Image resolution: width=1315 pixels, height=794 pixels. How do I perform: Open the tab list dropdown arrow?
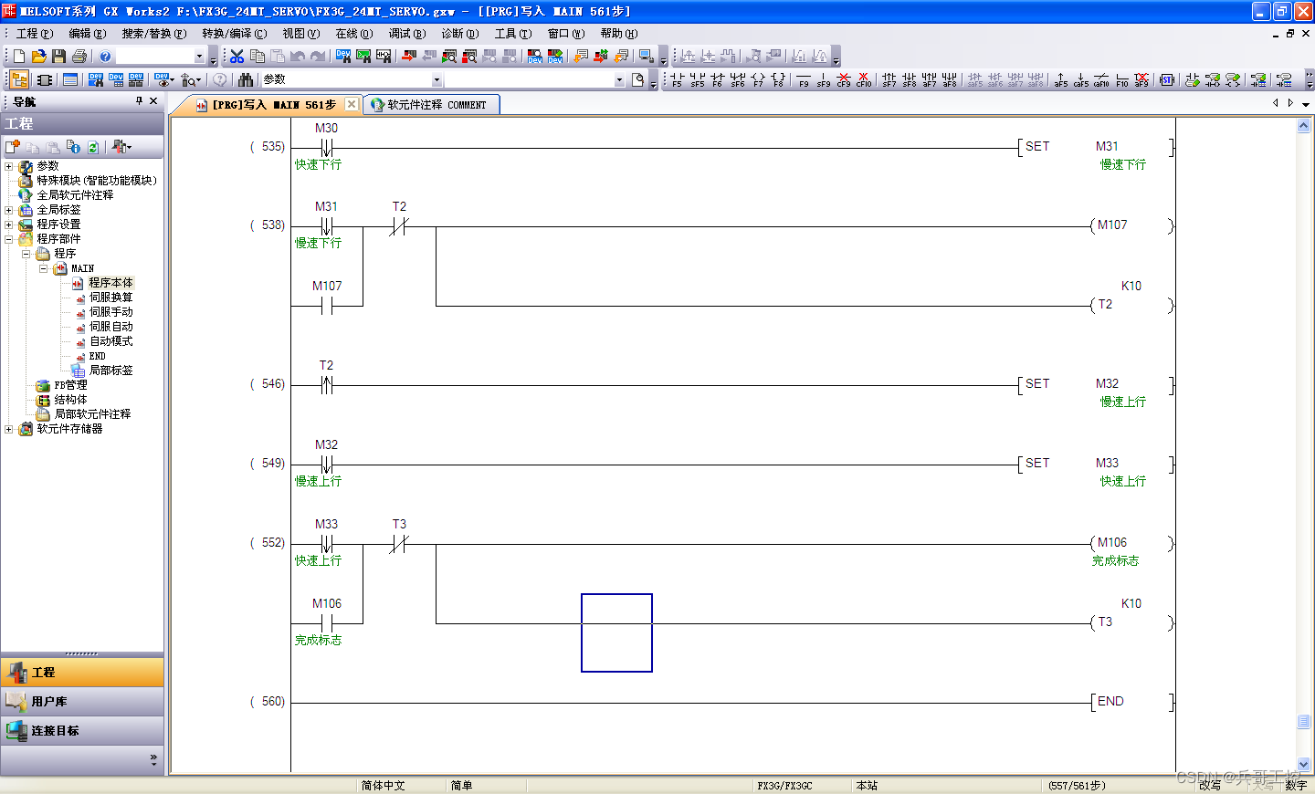pos(1306,104)
